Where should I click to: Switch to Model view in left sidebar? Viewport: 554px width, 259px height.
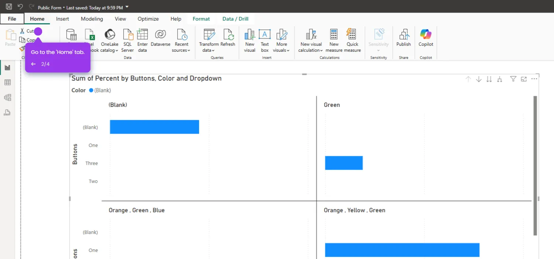tap(7, 98)
